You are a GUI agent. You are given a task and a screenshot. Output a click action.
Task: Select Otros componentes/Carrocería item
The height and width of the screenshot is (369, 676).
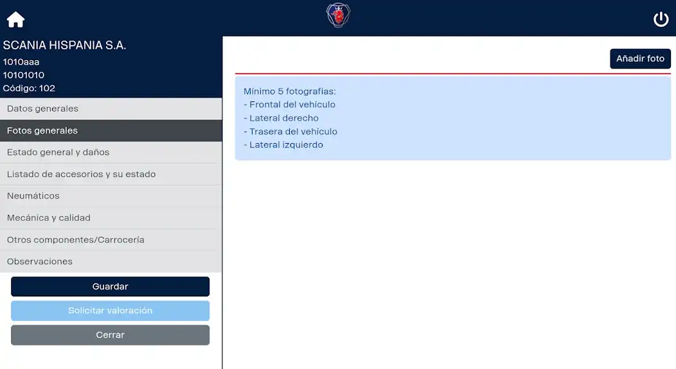coord(111,240)
